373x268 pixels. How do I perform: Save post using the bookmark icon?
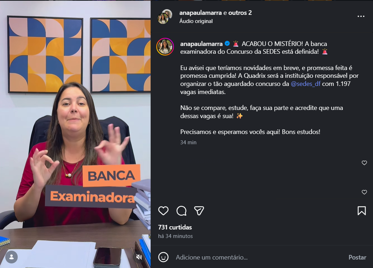(362, 211)
